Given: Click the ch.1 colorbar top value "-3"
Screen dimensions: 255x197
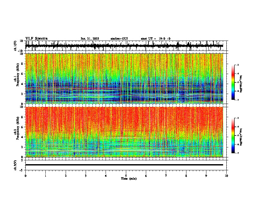Looking at the screenshot, I should [238, 65].
